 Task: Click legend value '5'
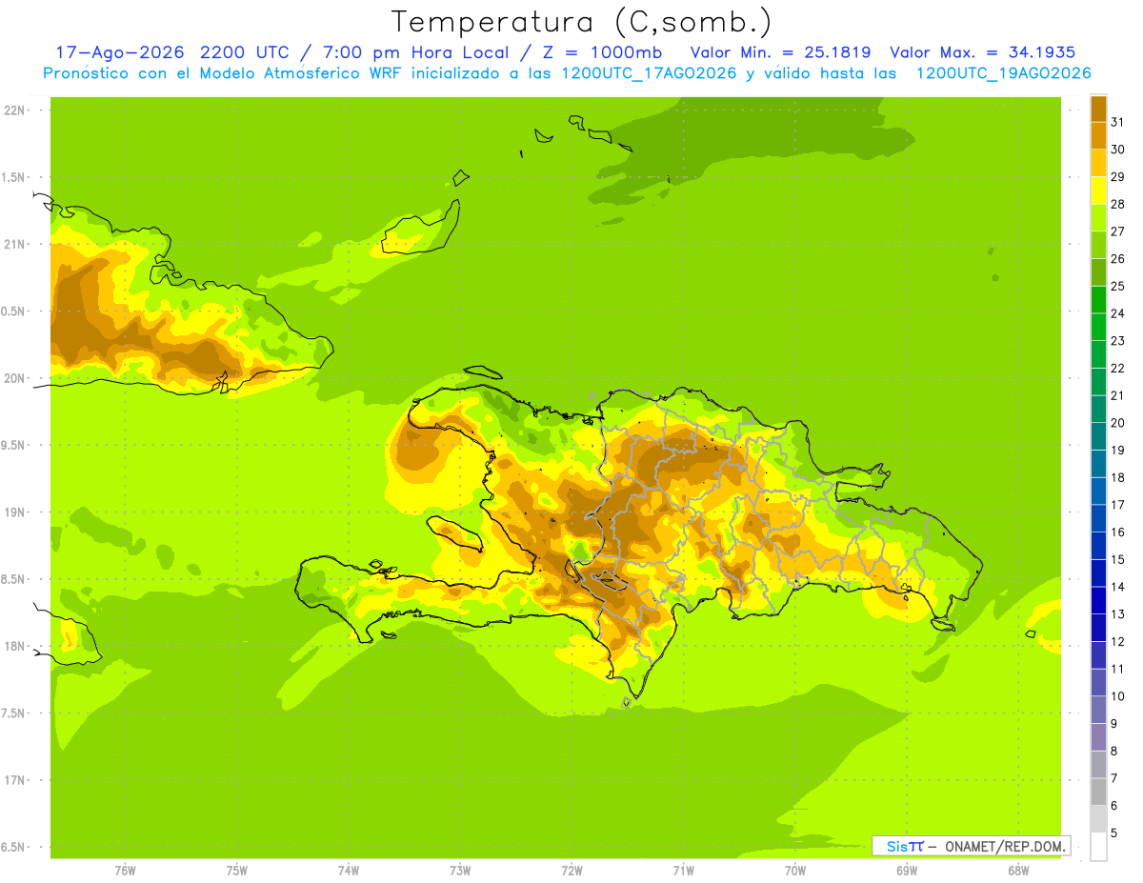[1113, 833]
